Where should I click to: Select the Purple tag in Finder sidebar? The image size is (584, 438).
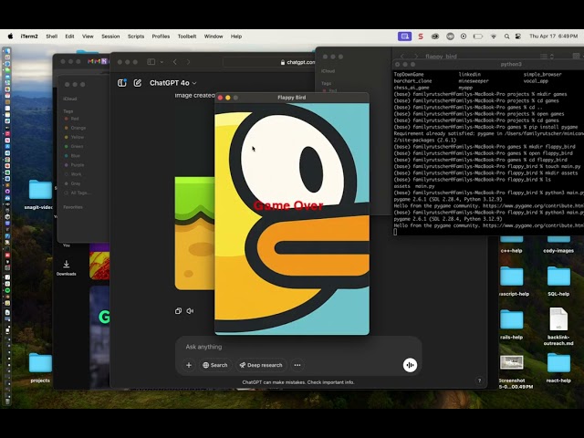(x=74, y=165)
